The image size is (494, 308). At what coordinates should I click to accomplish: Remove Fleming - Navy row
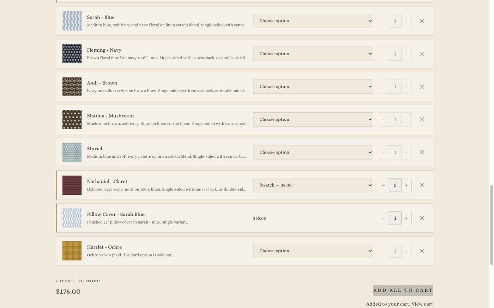click(422, 54)
